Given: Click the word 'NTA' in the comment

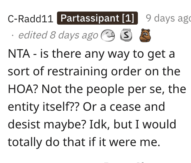Looking at the screenshot, I should point(19,54).
